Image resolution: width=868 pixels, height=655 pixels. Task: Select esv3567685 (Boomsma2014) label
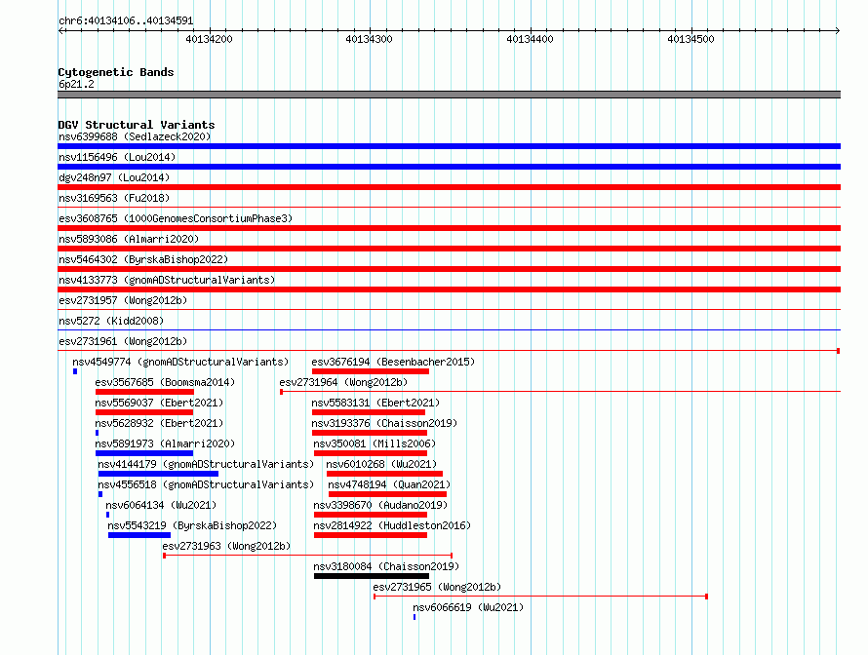pos(165,382)
